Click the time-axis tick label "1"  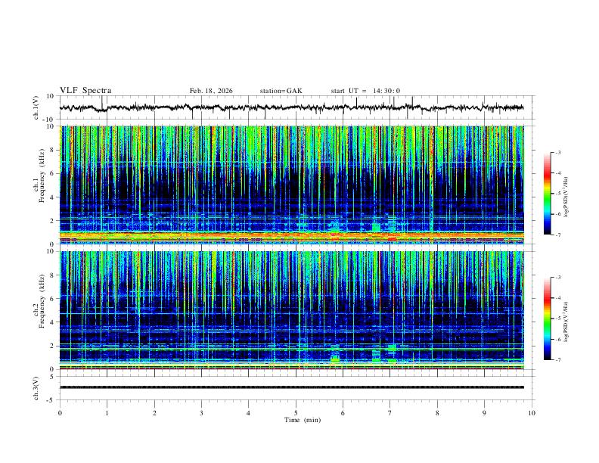[107, 413]
